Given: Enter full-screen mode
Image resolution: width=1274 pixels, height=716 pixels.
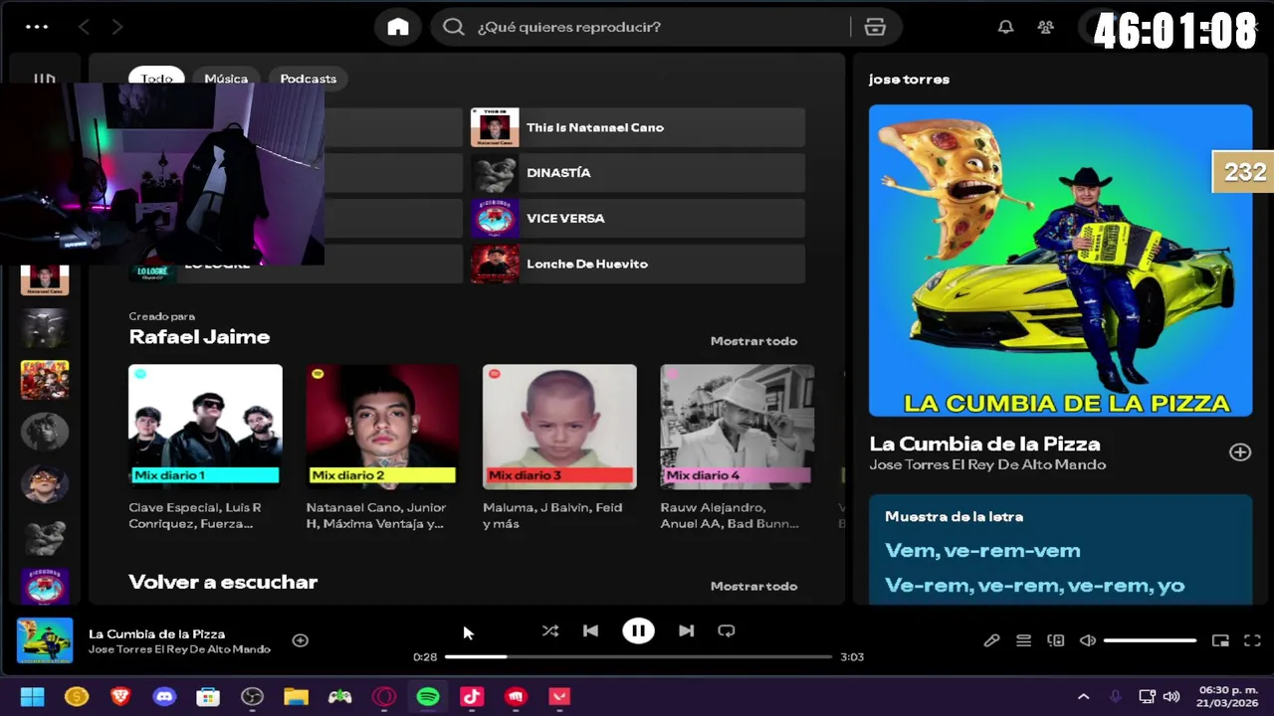Looking at the screenshot, I should coord(1252,640).
